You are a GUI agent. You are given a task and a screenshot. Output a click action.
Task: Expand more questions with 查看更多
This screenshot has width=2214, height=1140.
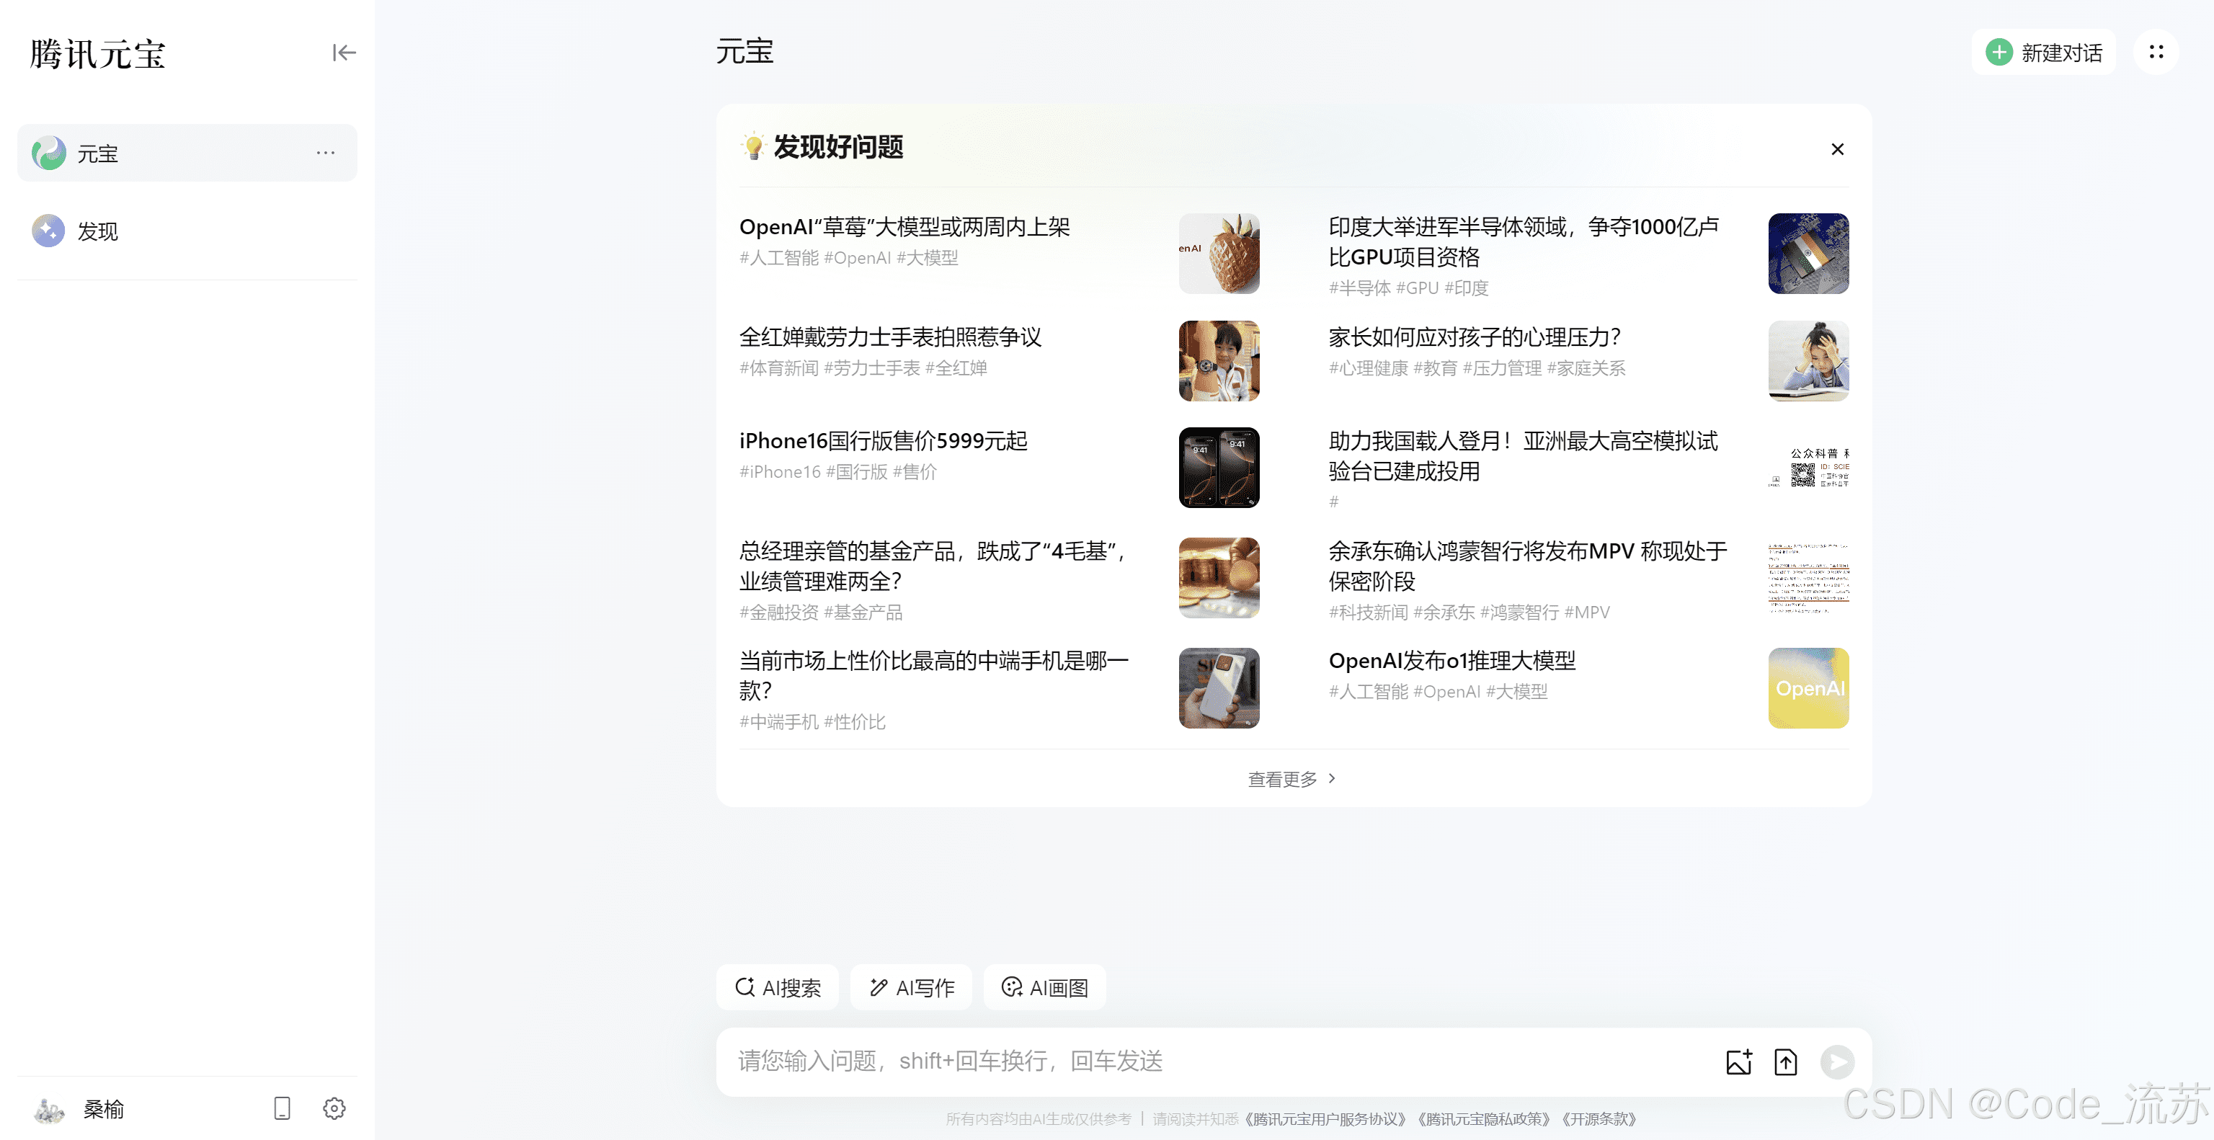pos(1291,778)
